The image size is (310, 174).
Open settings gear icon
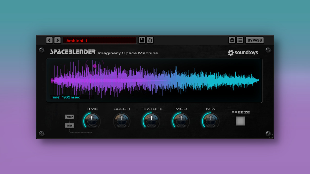pyautogui.click(x=232, y=40)
